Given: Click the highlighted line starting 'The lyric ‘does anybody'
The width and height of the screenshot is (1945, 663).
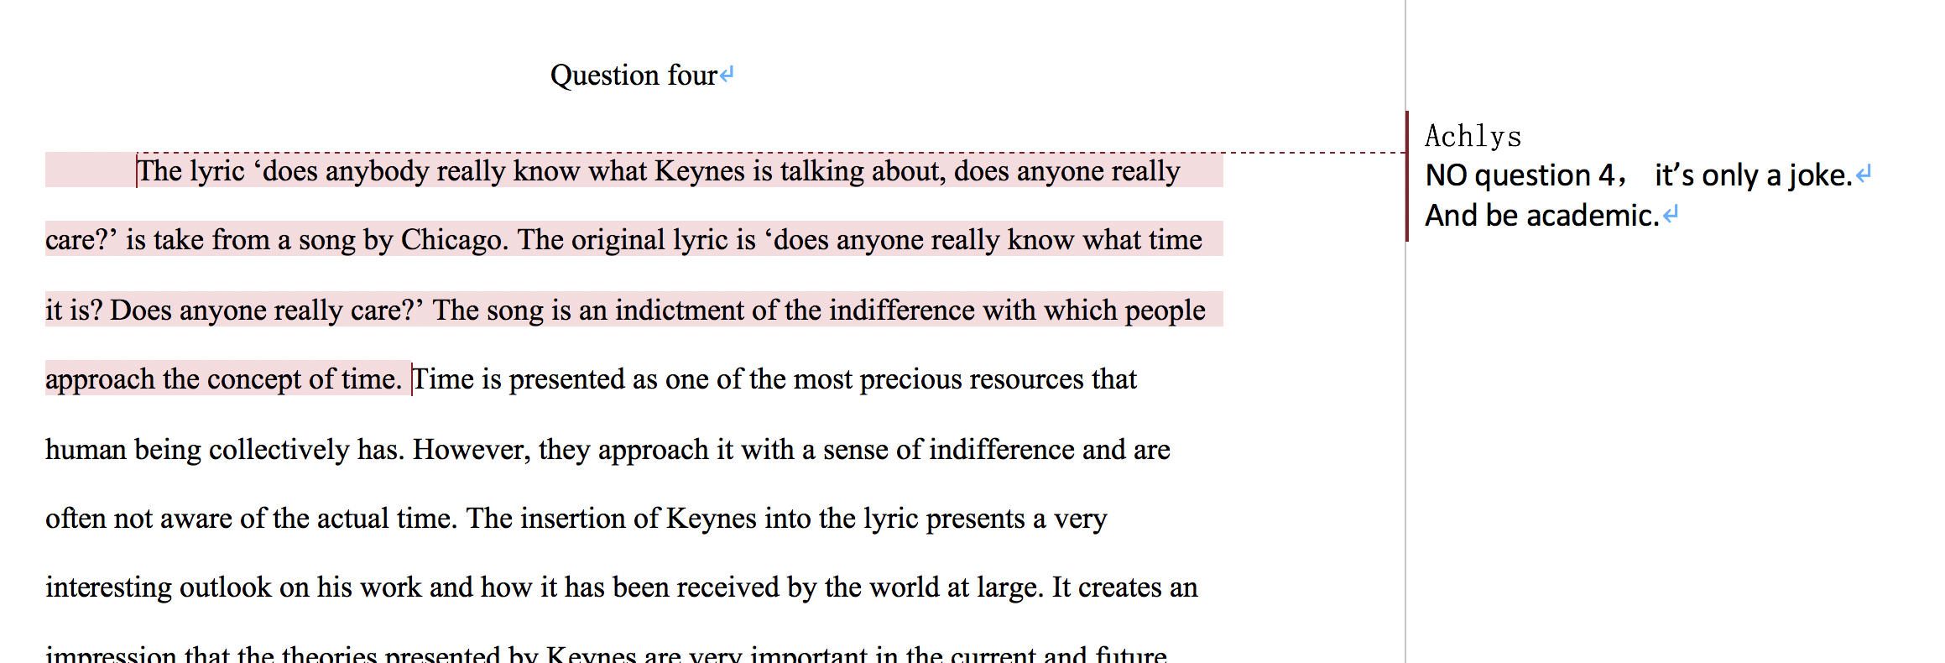Looking at the screenshot, I should pos(659,171).
